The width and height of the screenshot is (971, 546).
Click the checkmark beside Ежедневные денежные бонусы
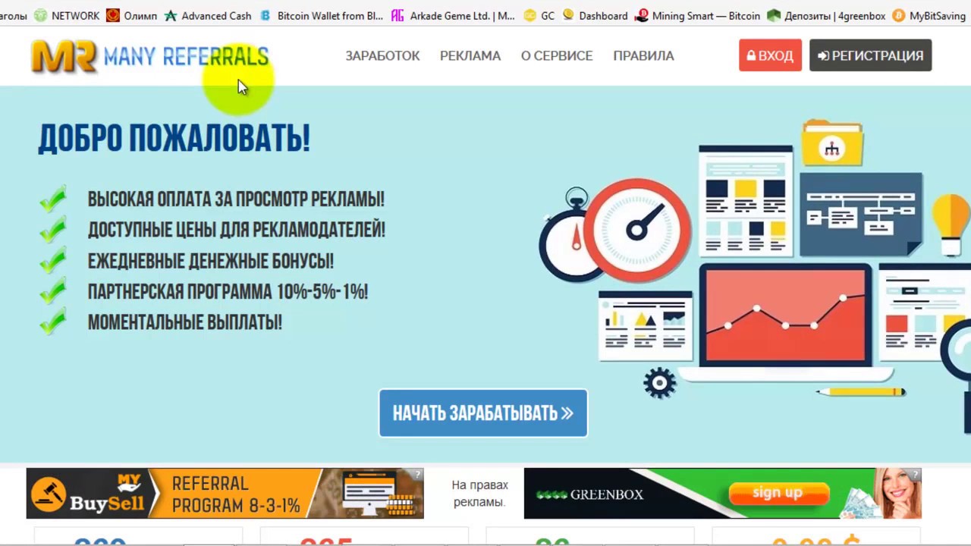pos(53,261)
